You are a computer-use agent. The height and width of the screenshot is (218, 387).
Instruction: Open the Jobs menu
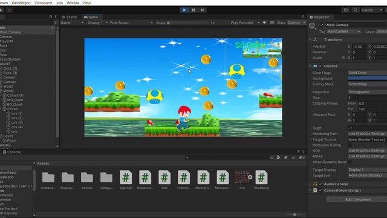click(59, 2)
